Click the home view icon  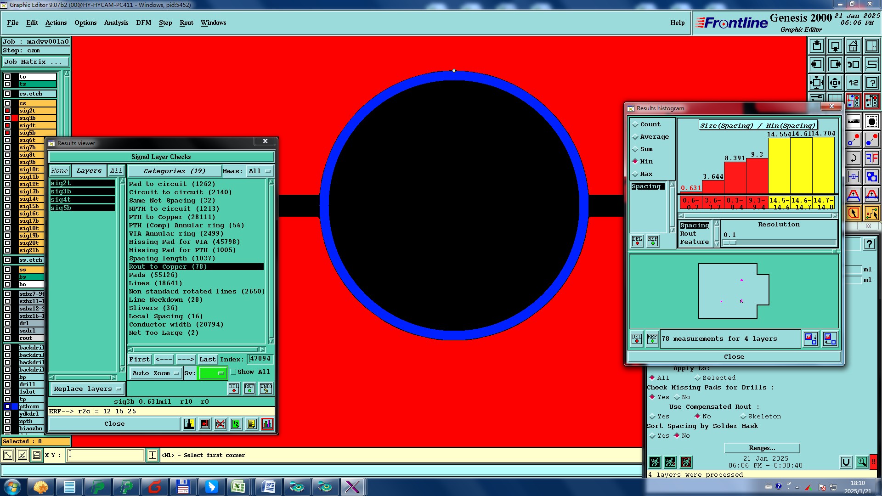(x=853, y=46)
